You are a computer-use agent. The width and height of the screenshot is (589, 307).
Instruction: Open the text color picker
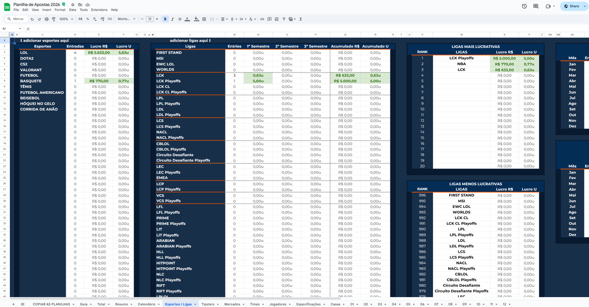187,19
